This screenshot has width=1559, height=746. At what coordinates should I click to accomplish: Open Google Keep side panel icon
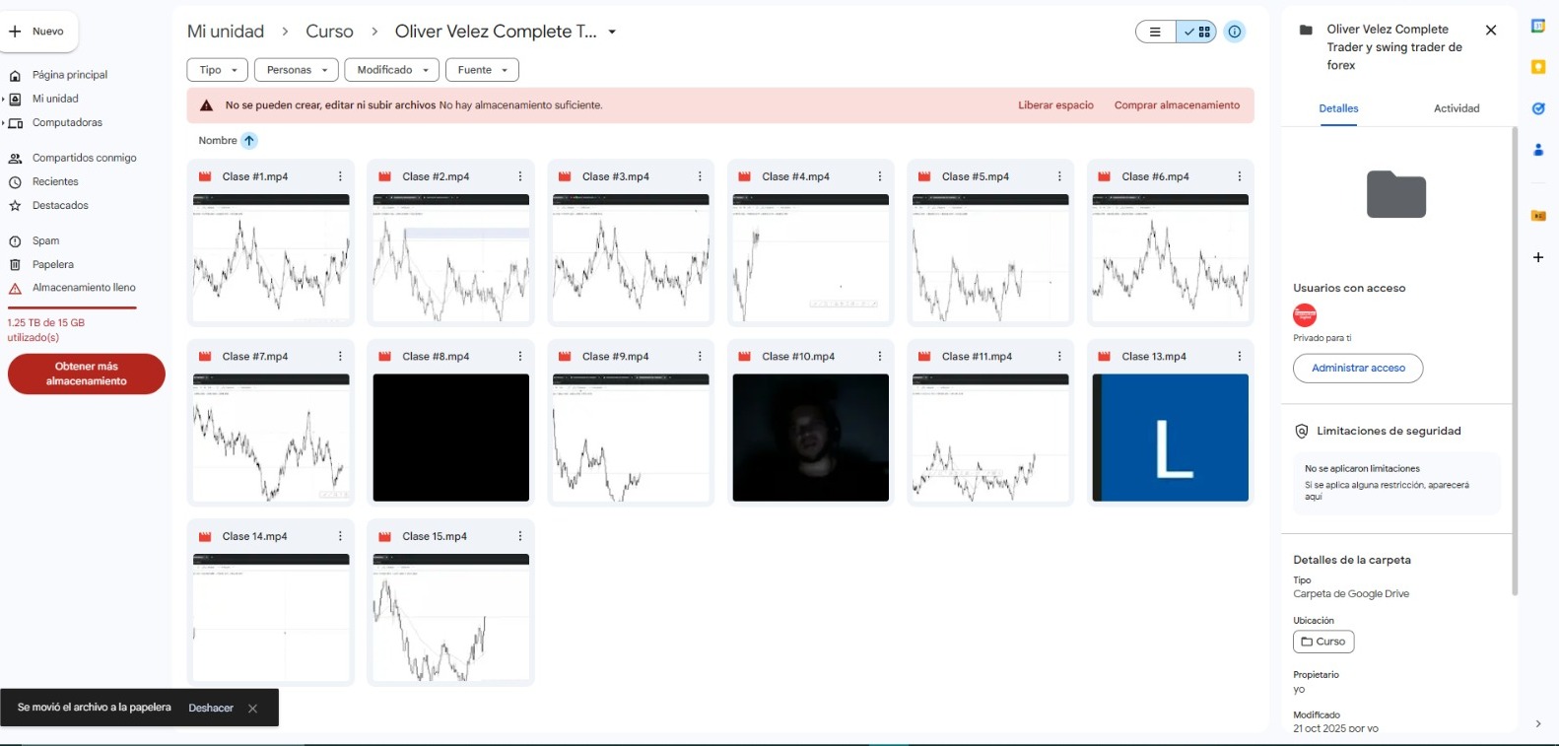pos(1538,67)
